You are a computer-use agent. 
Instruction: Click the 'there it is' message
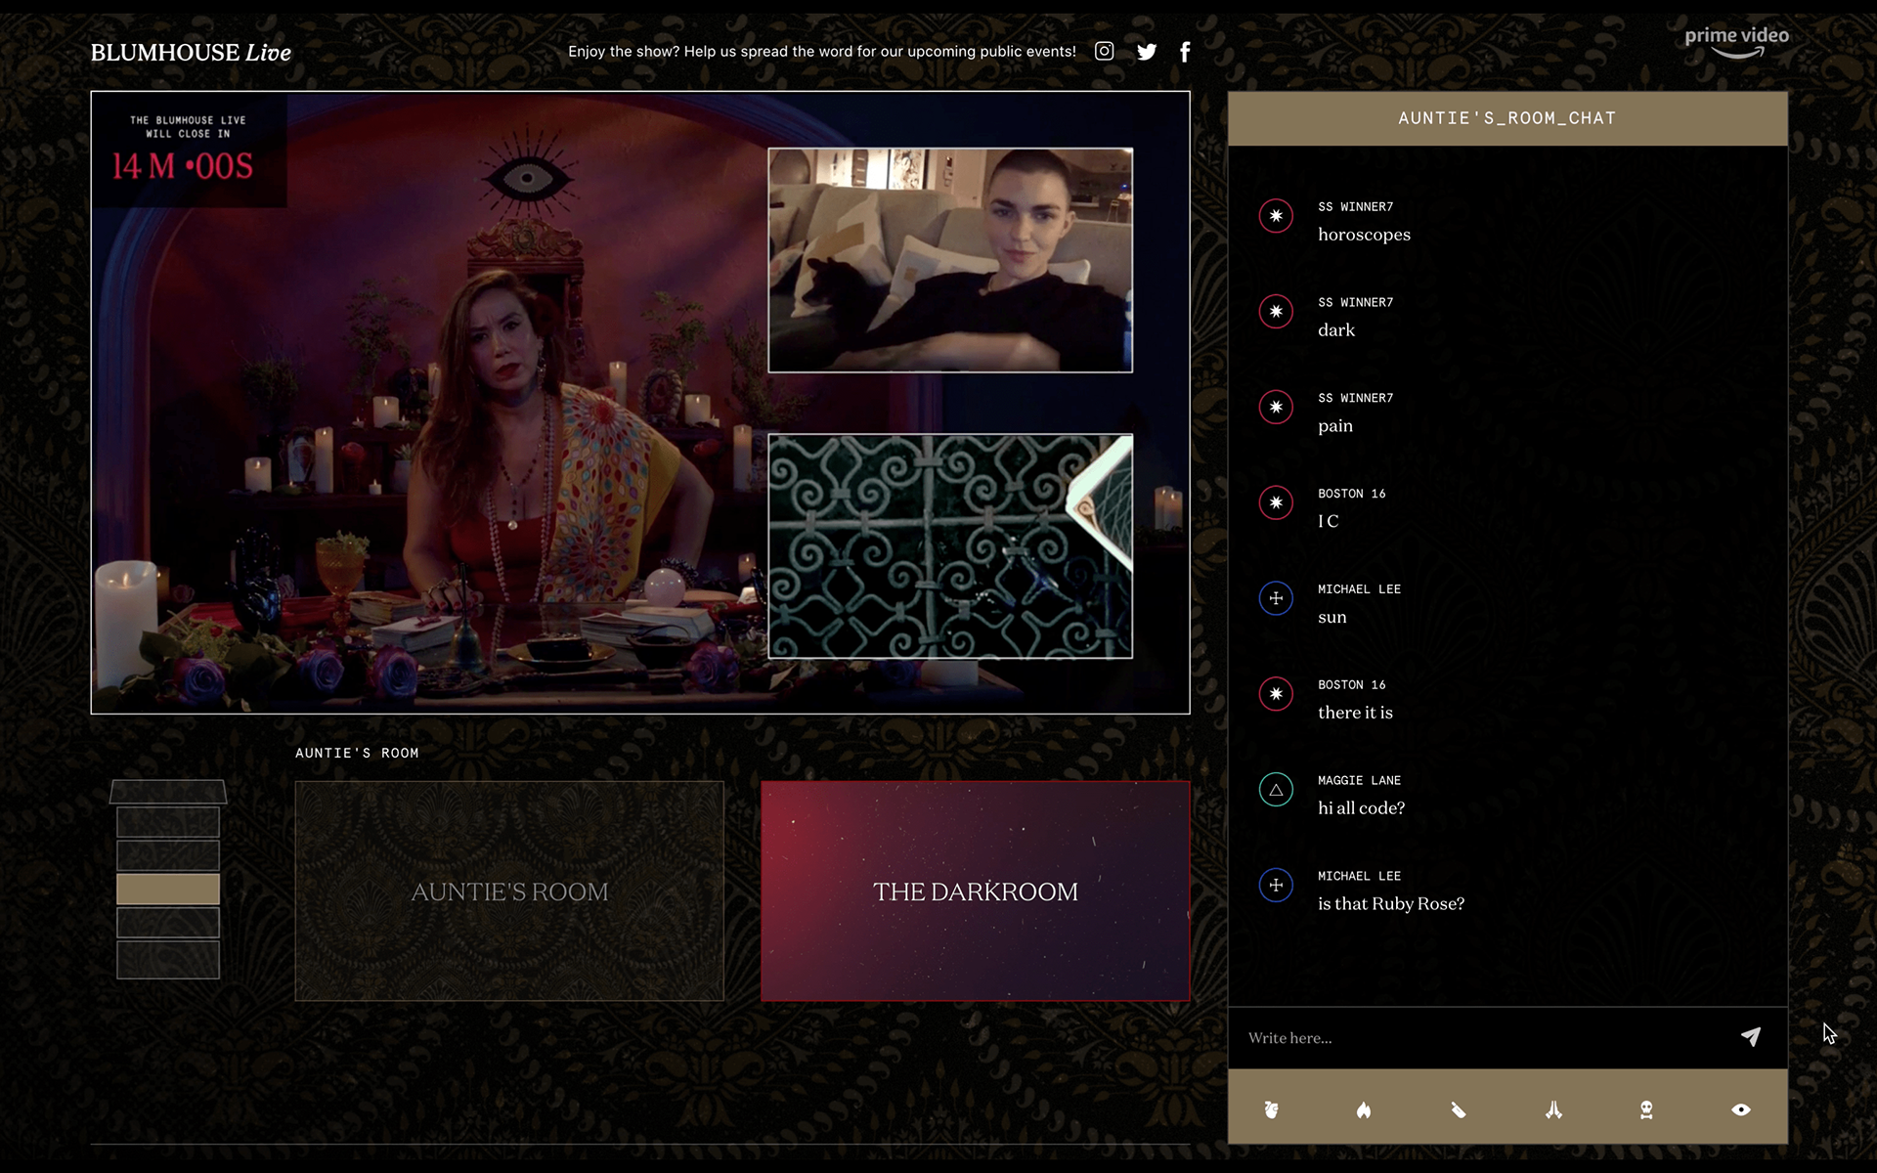tap(1355, 713)
